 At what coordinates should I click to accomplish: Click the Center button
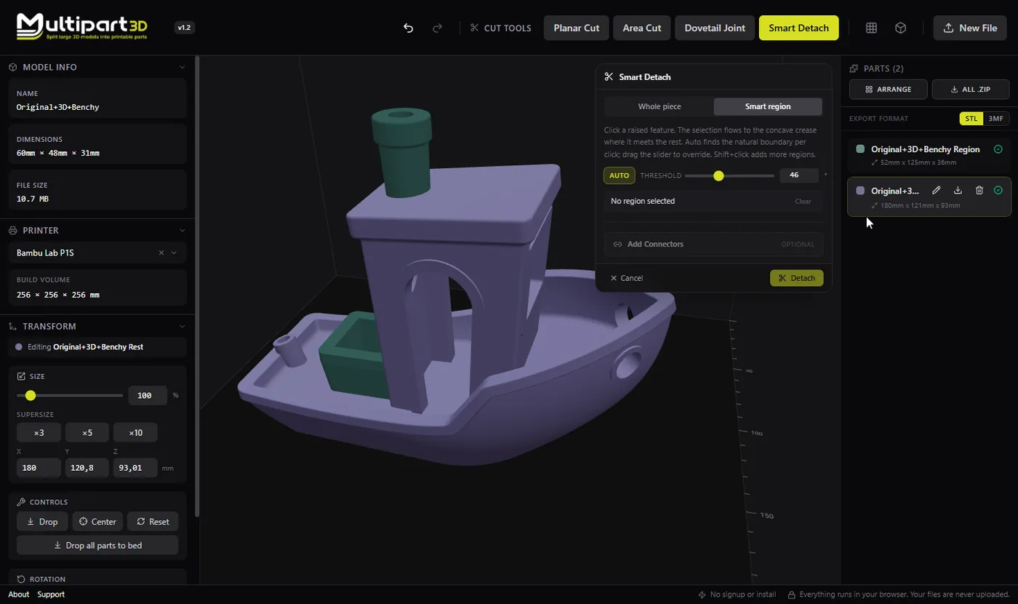pyautogui.click(x=97, y=522)
